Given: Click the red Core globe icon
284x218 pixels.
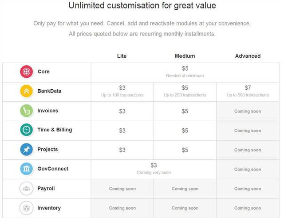Looking at the screenshot, I should click(x=27, y=71).
